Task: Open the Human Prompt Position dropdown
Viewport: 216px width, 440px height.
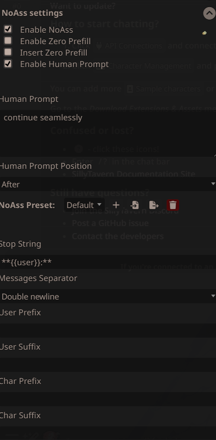Action: pos(108,184)
